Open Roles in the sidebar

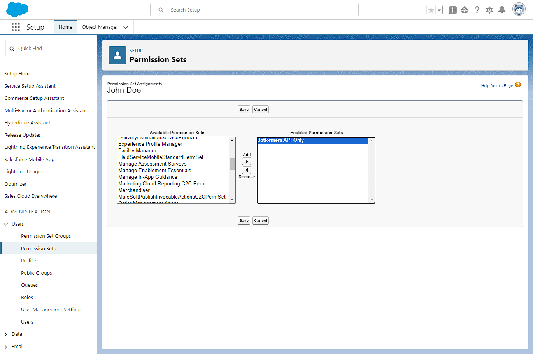[27, 298]
